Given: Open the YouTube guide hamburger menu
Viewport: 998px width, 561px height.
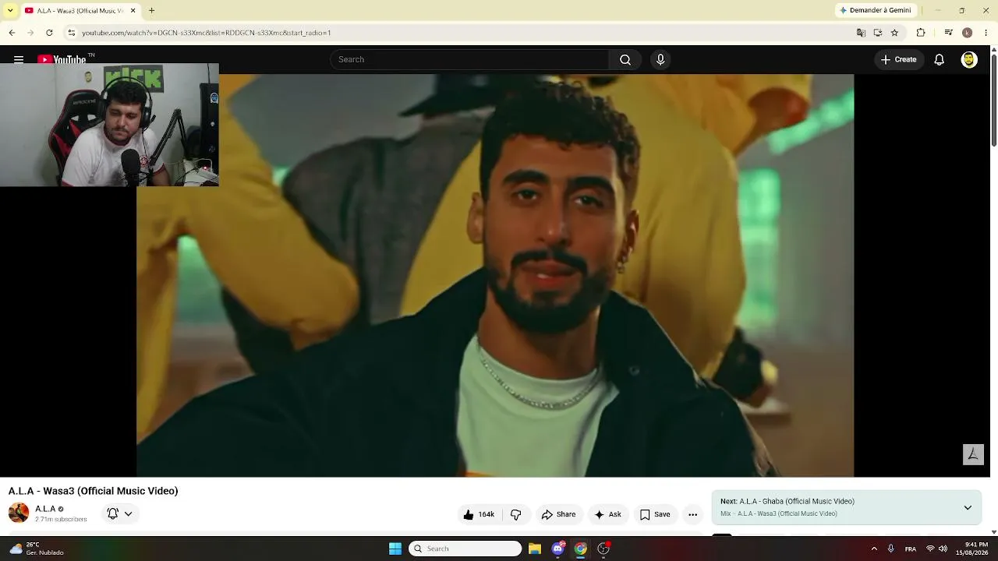Looking at the screenshot, I should pos(19,59).
